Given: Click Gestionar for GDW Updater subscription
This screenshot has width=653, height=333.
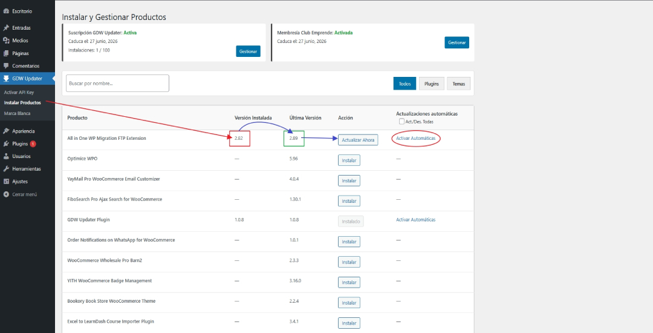Looking at the screenshot, I should (249, 51).
